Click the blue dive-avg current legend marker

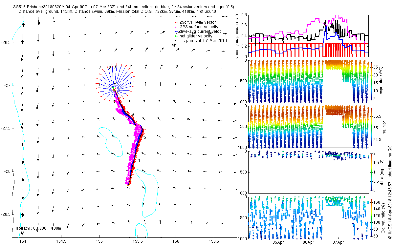176,31
